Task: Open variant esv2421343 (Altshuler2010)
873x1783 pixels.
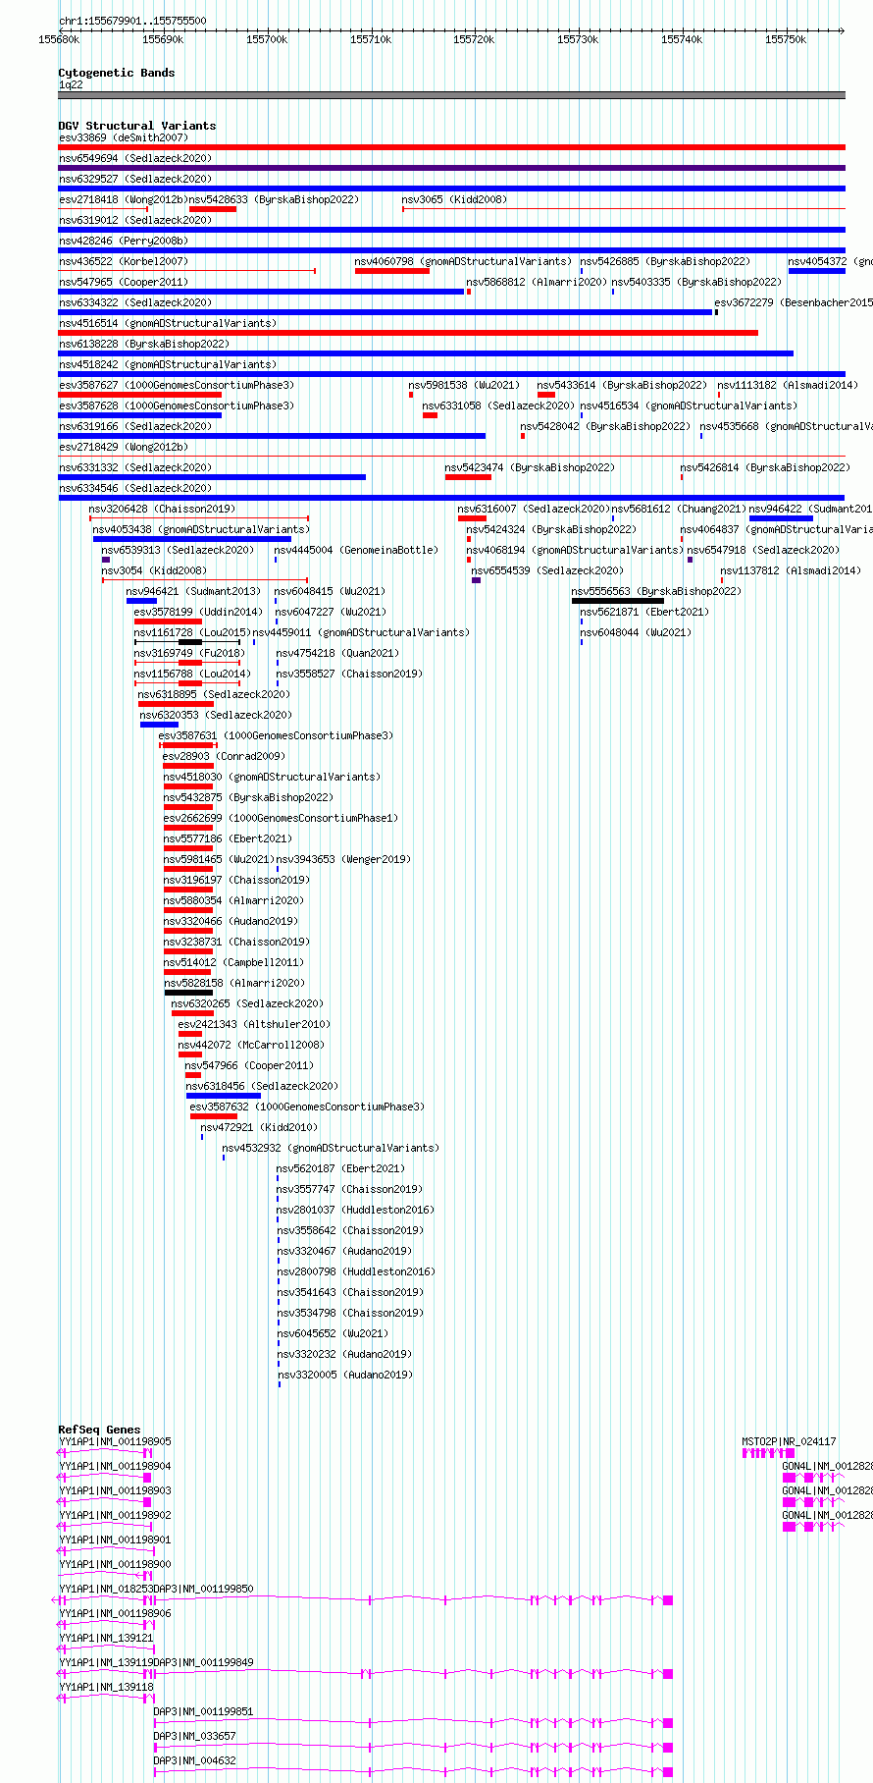Action: (x=254, y=1024)
